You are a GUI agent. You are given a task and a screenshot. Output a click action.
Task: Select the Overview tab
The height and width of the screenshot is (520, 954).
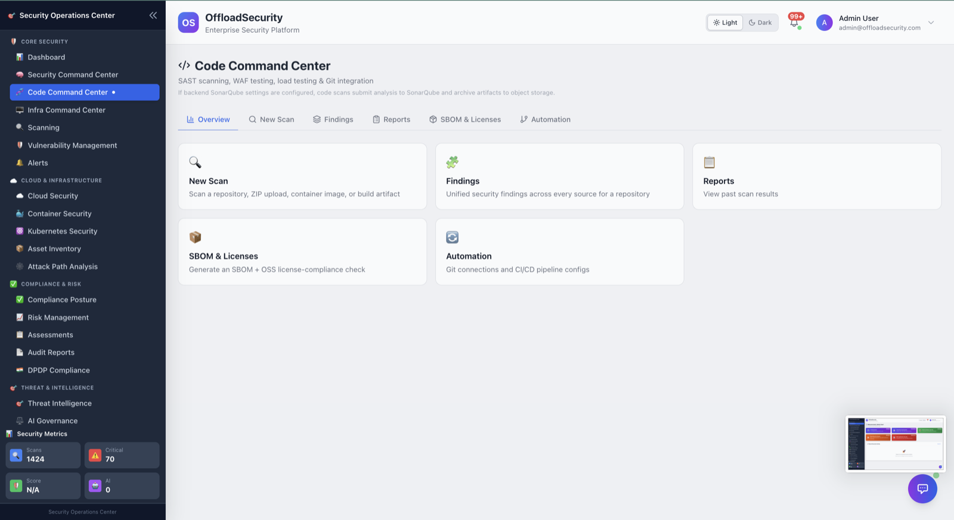click(208, 120)
